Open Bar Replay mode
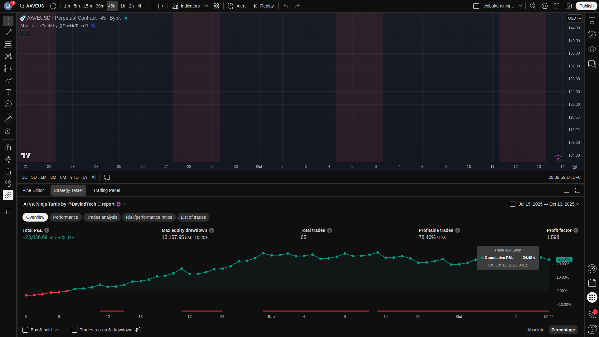599x337 pixels. (263, 6)
